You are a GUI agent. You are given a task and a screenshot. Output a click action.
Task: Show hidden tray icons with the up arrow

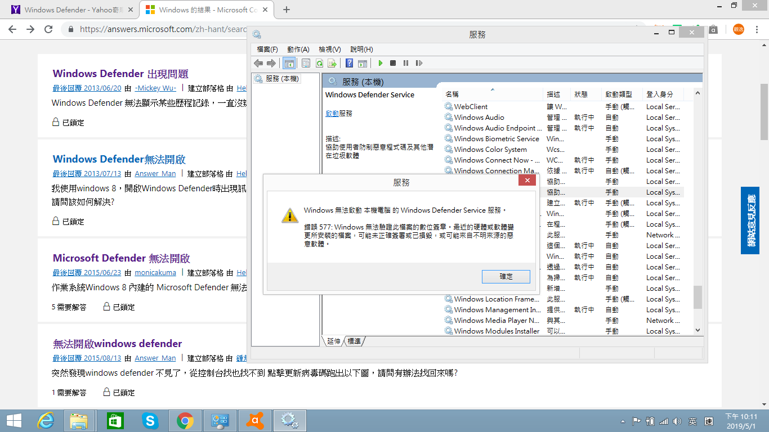point(623,421)
